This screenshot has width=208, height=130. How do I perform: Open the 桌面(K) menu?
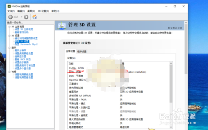coord(31,11)
